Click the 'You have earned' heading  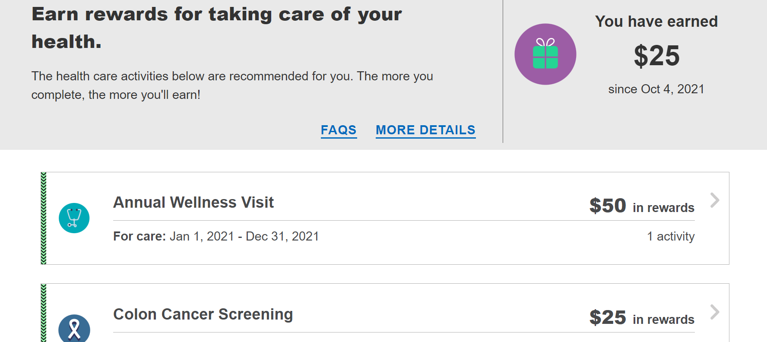656,21
